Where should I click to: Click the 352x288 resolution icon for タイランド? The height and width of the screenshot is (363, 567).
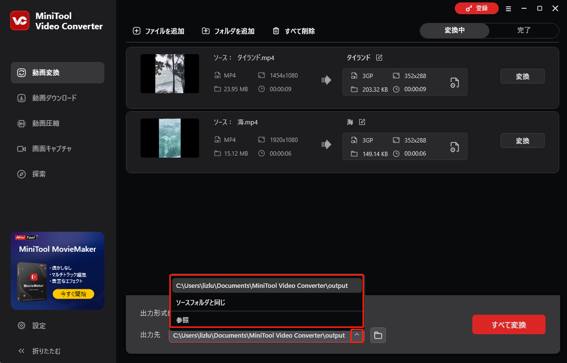(396, 76)
